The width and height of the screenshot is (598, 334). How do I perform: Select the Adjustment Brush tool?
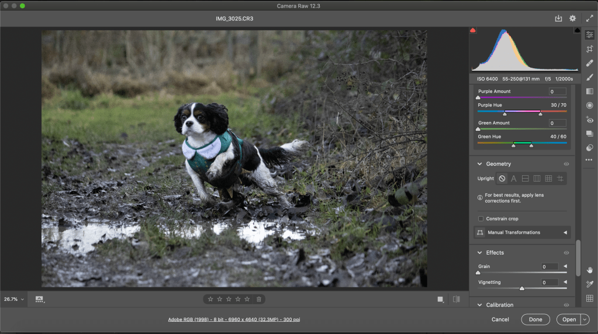coord(589,77)
